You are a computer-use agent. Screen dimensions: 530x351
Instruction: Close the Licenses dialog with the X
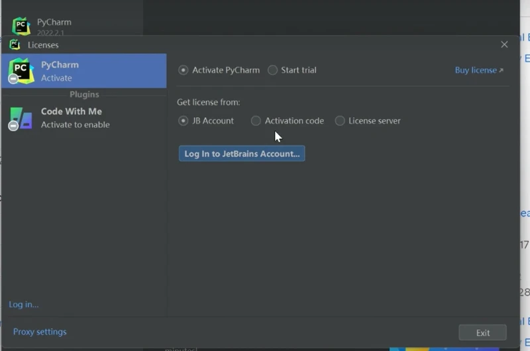click(x=504, y=44)
